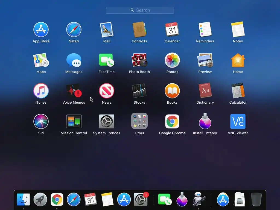Launch iTunes
Screen dimensions: 280x210
[x=41, y=91]
